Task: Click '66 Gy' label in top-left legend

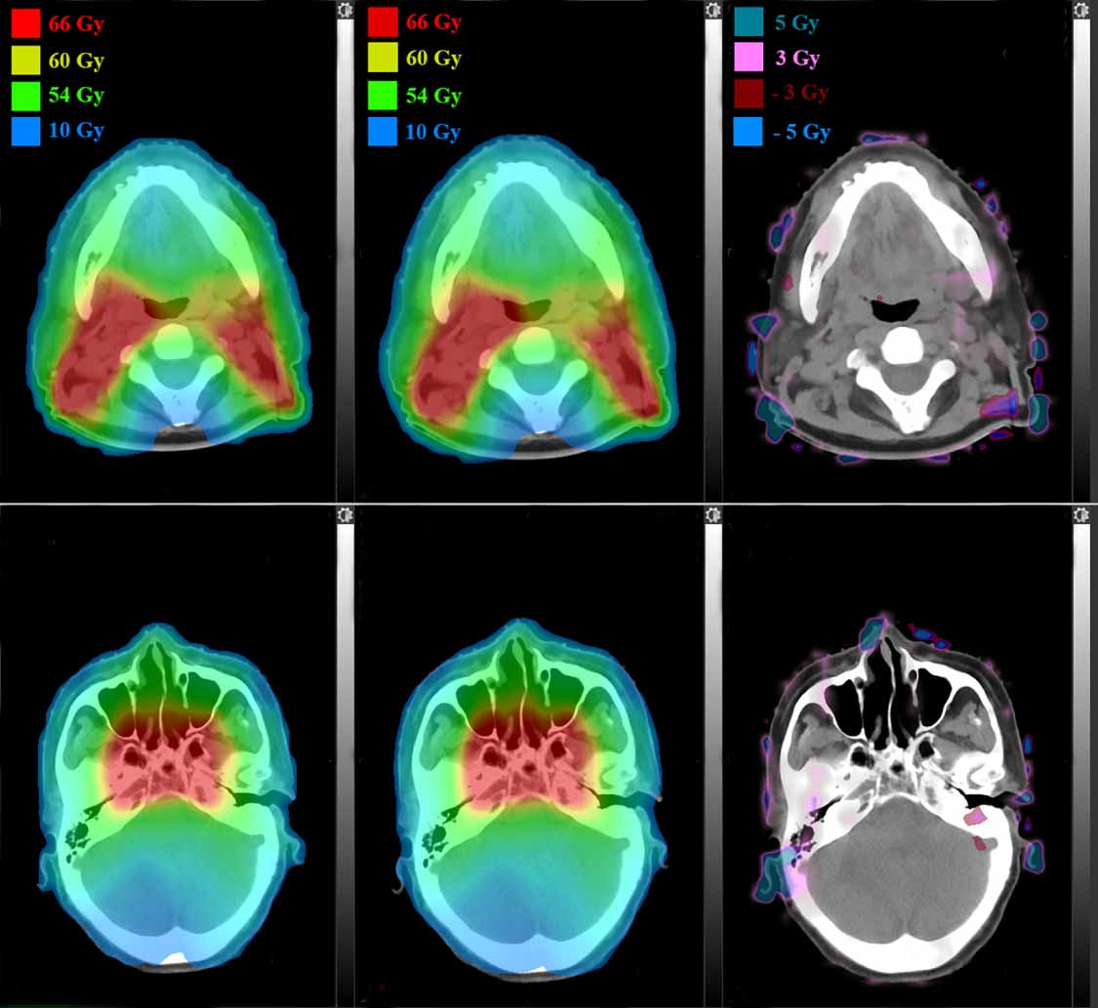Action: (x=76, y=24)
